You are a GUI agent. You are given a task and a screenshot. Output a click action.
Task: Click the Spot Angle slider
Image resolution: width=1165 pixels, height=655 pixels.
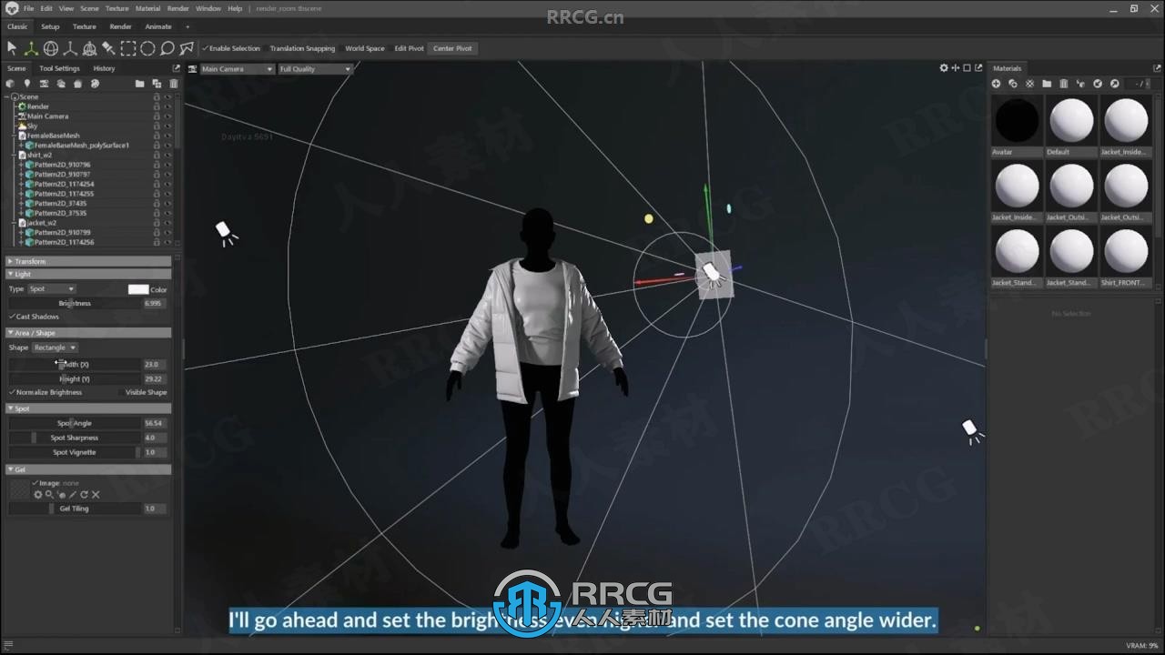pos(75,423)
